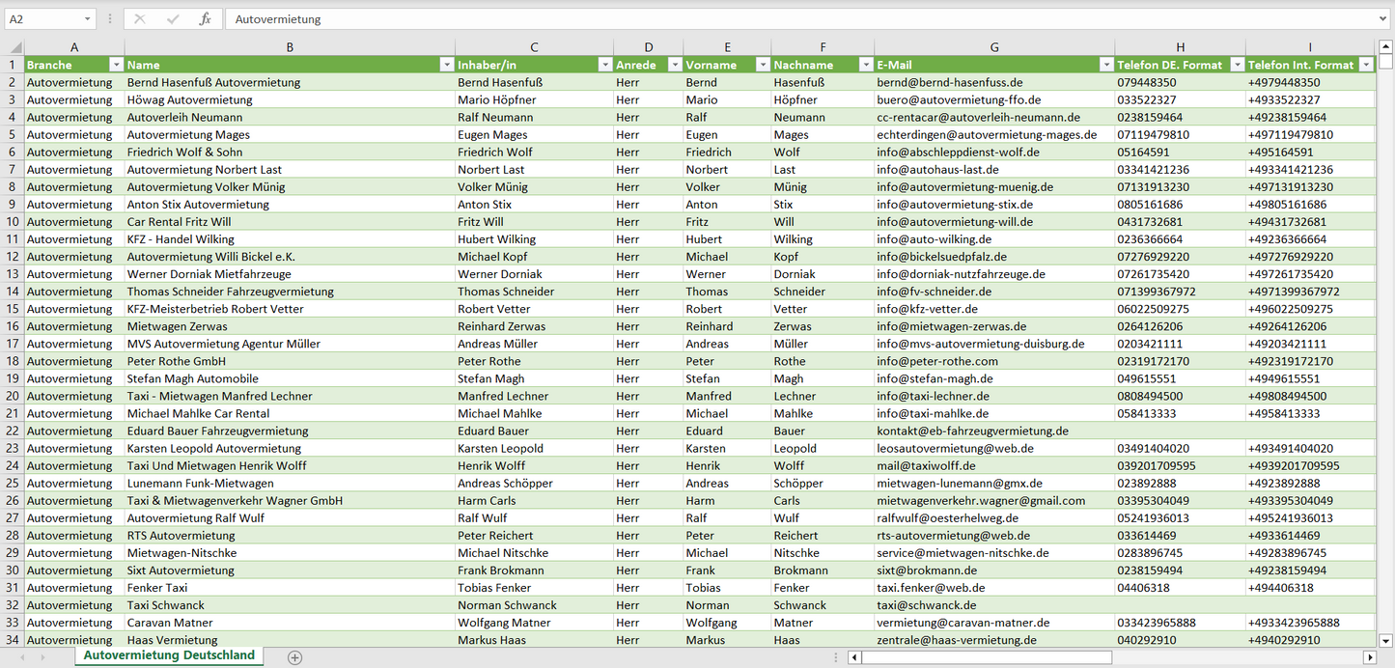Click the horizontal scrollbar thumb

pos(987,657)
